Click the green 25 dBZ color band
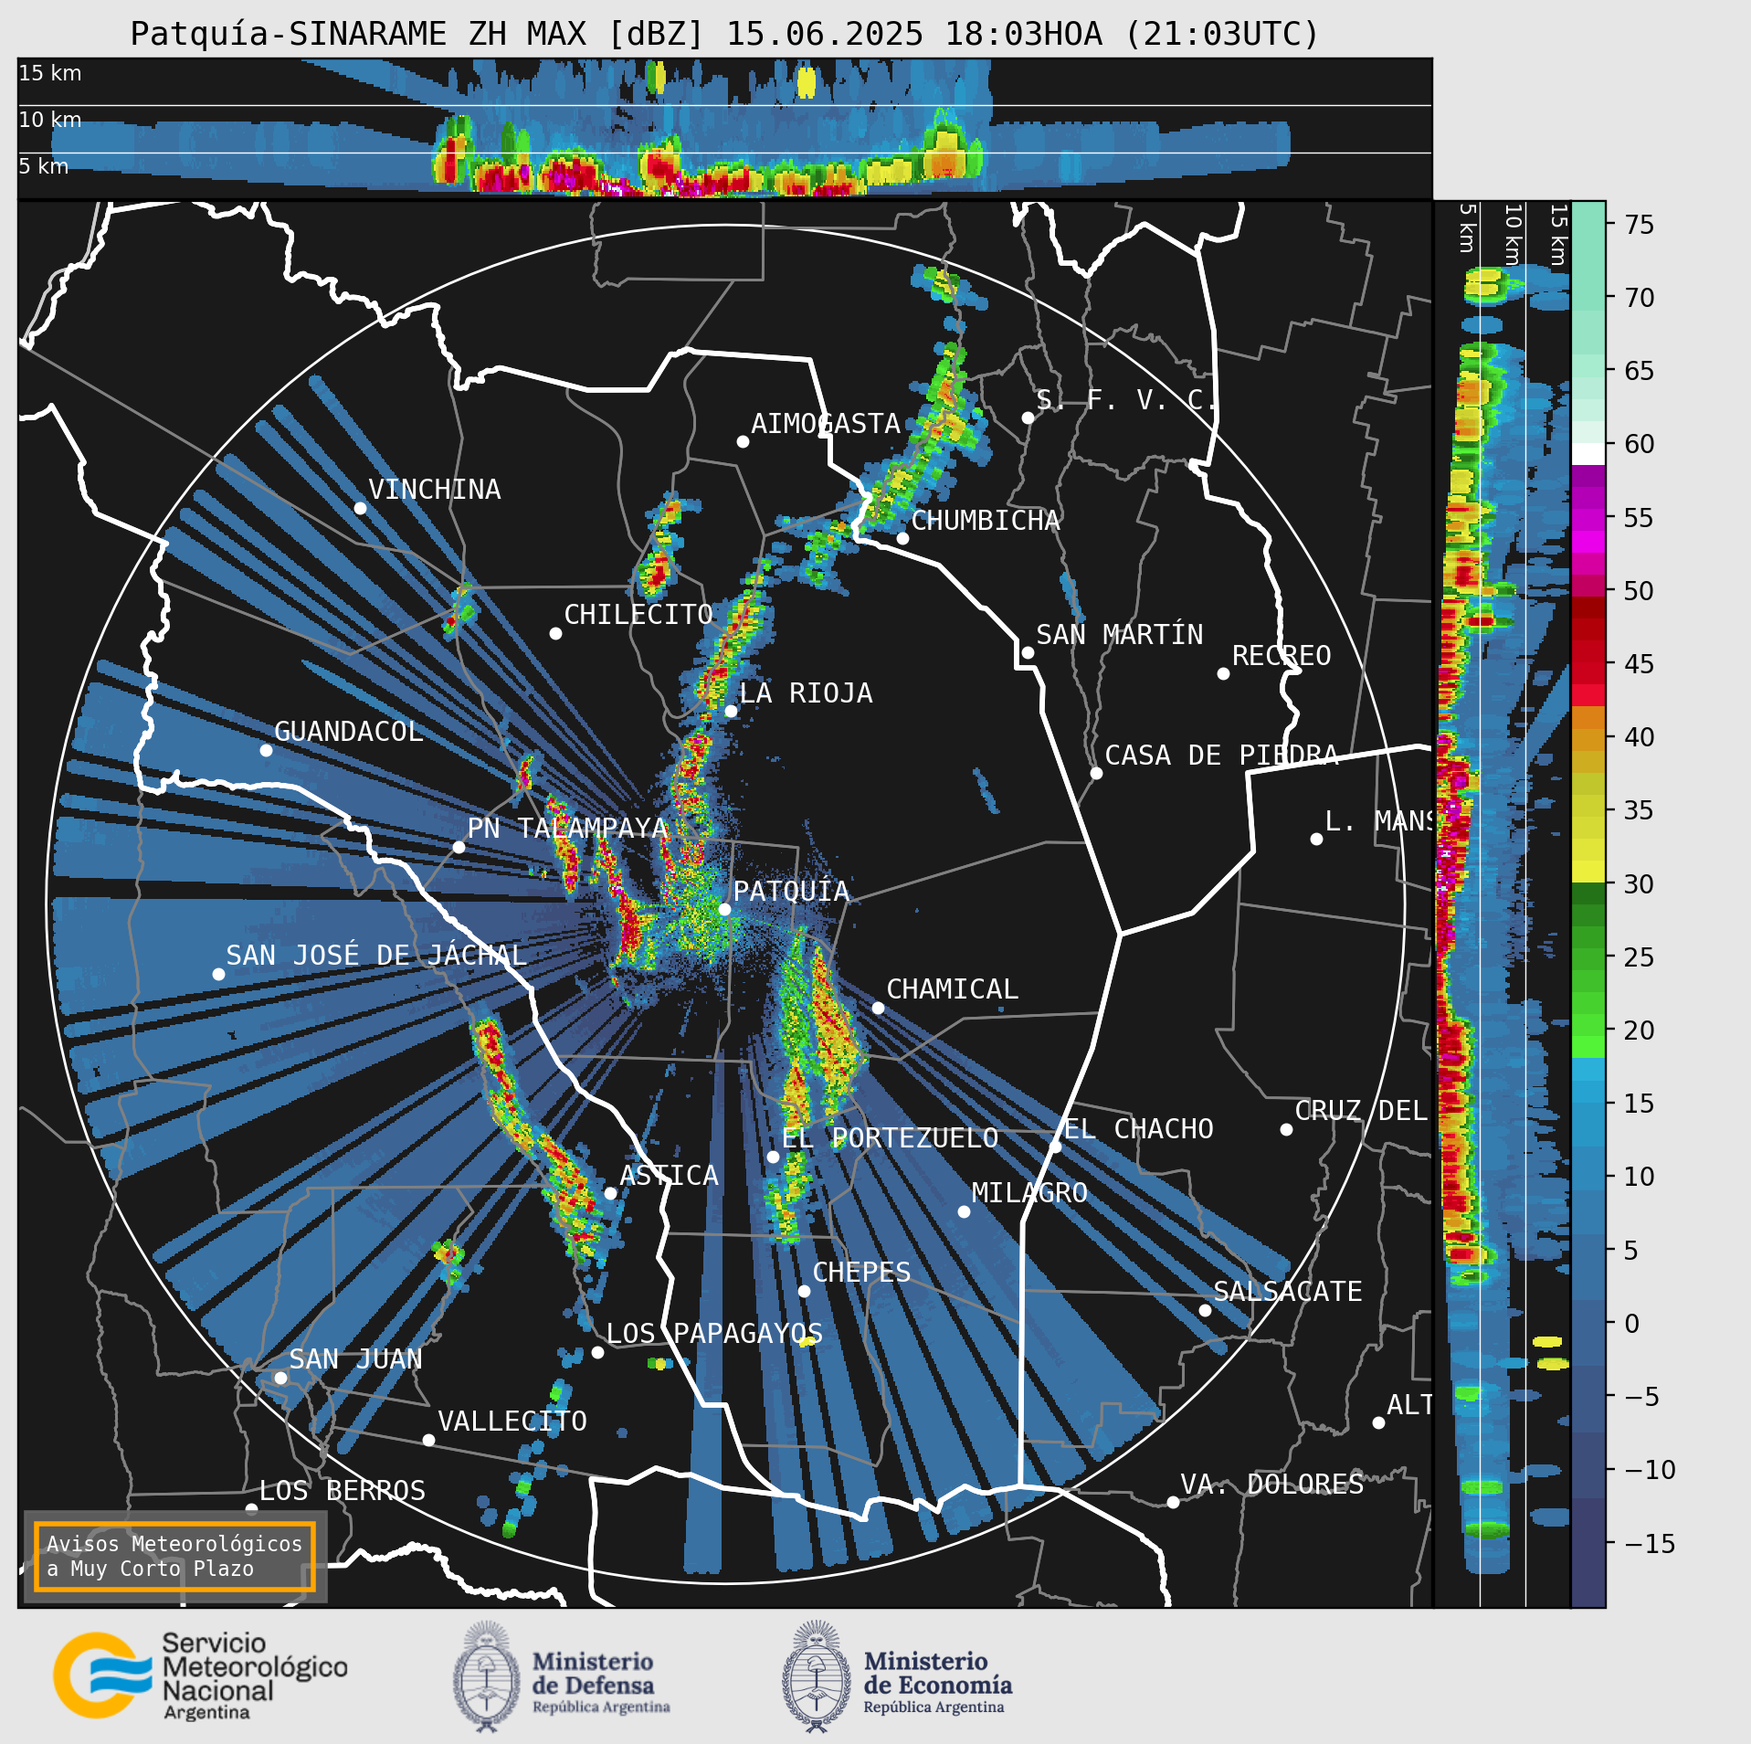The width and height of the screenshot is (1751, 1744). (1588, 957)
